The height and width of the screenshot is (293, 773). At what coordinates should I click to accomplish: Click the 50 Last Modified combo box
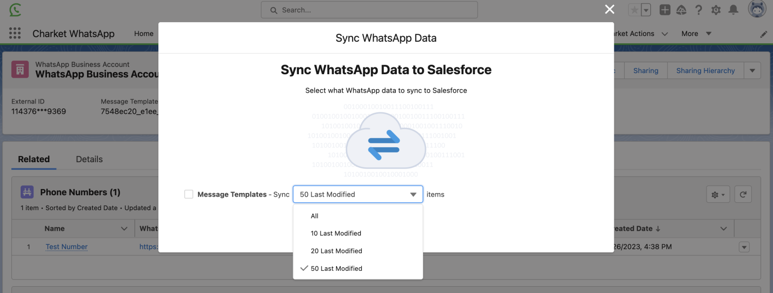(358, 194)
